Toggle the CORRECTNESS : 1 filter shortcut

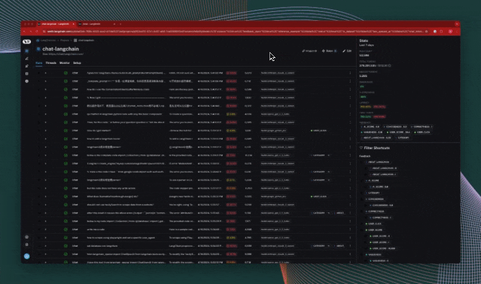[381, 218]
